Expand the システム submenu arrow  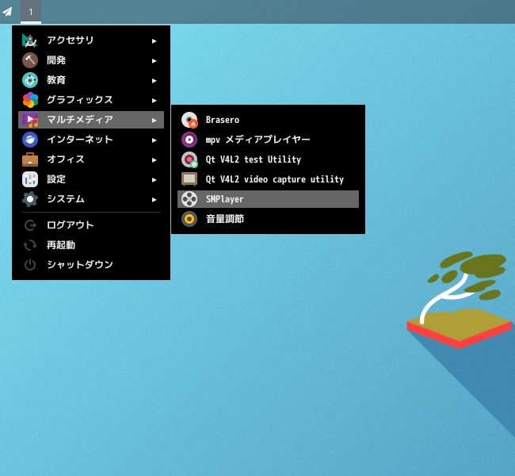154,200
